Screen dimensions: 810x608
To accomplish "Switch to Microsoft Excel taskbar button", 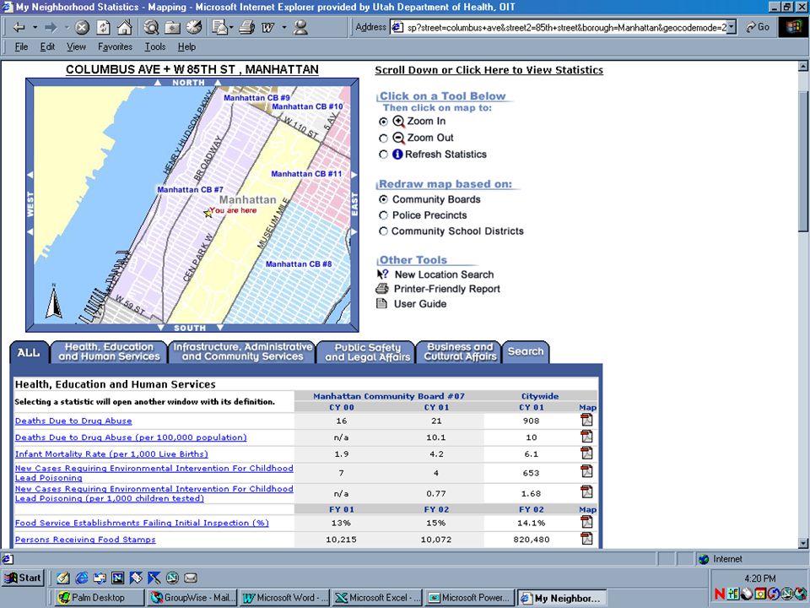I will point(378,598).
